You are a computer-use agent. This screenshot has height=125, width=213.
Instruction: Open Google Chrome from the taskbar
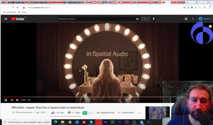point(70,122)
